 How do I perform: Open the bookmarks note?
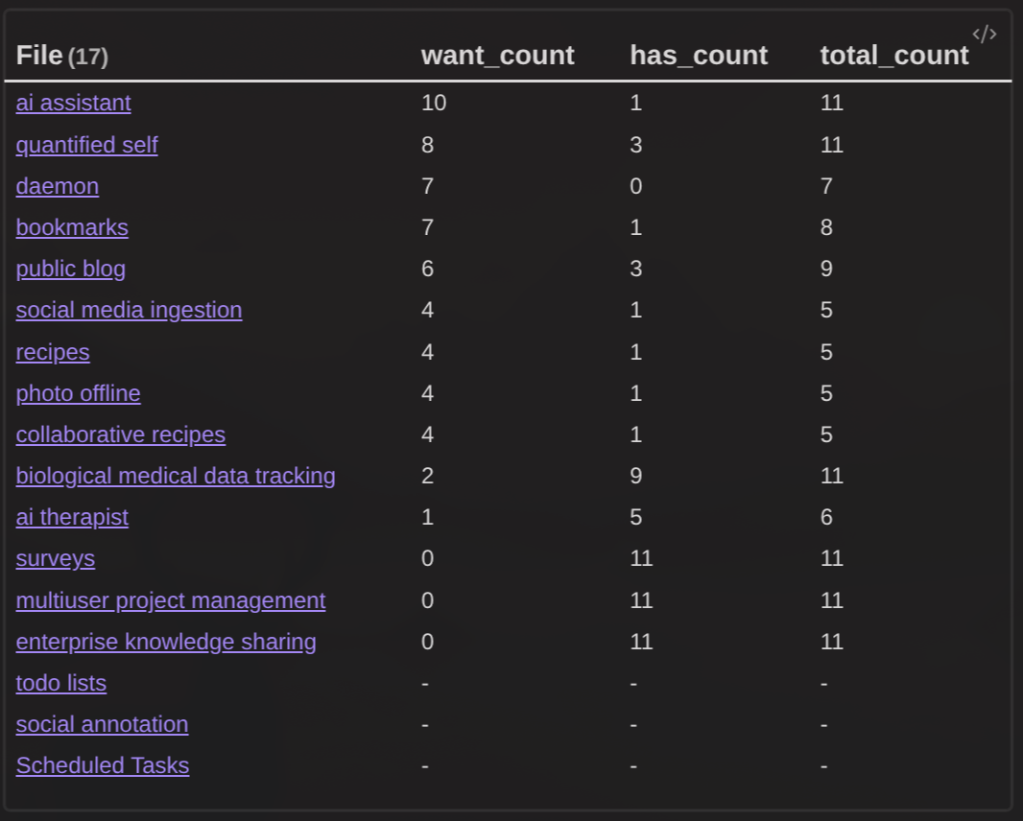pyautogui.click(x=72, y=227)
